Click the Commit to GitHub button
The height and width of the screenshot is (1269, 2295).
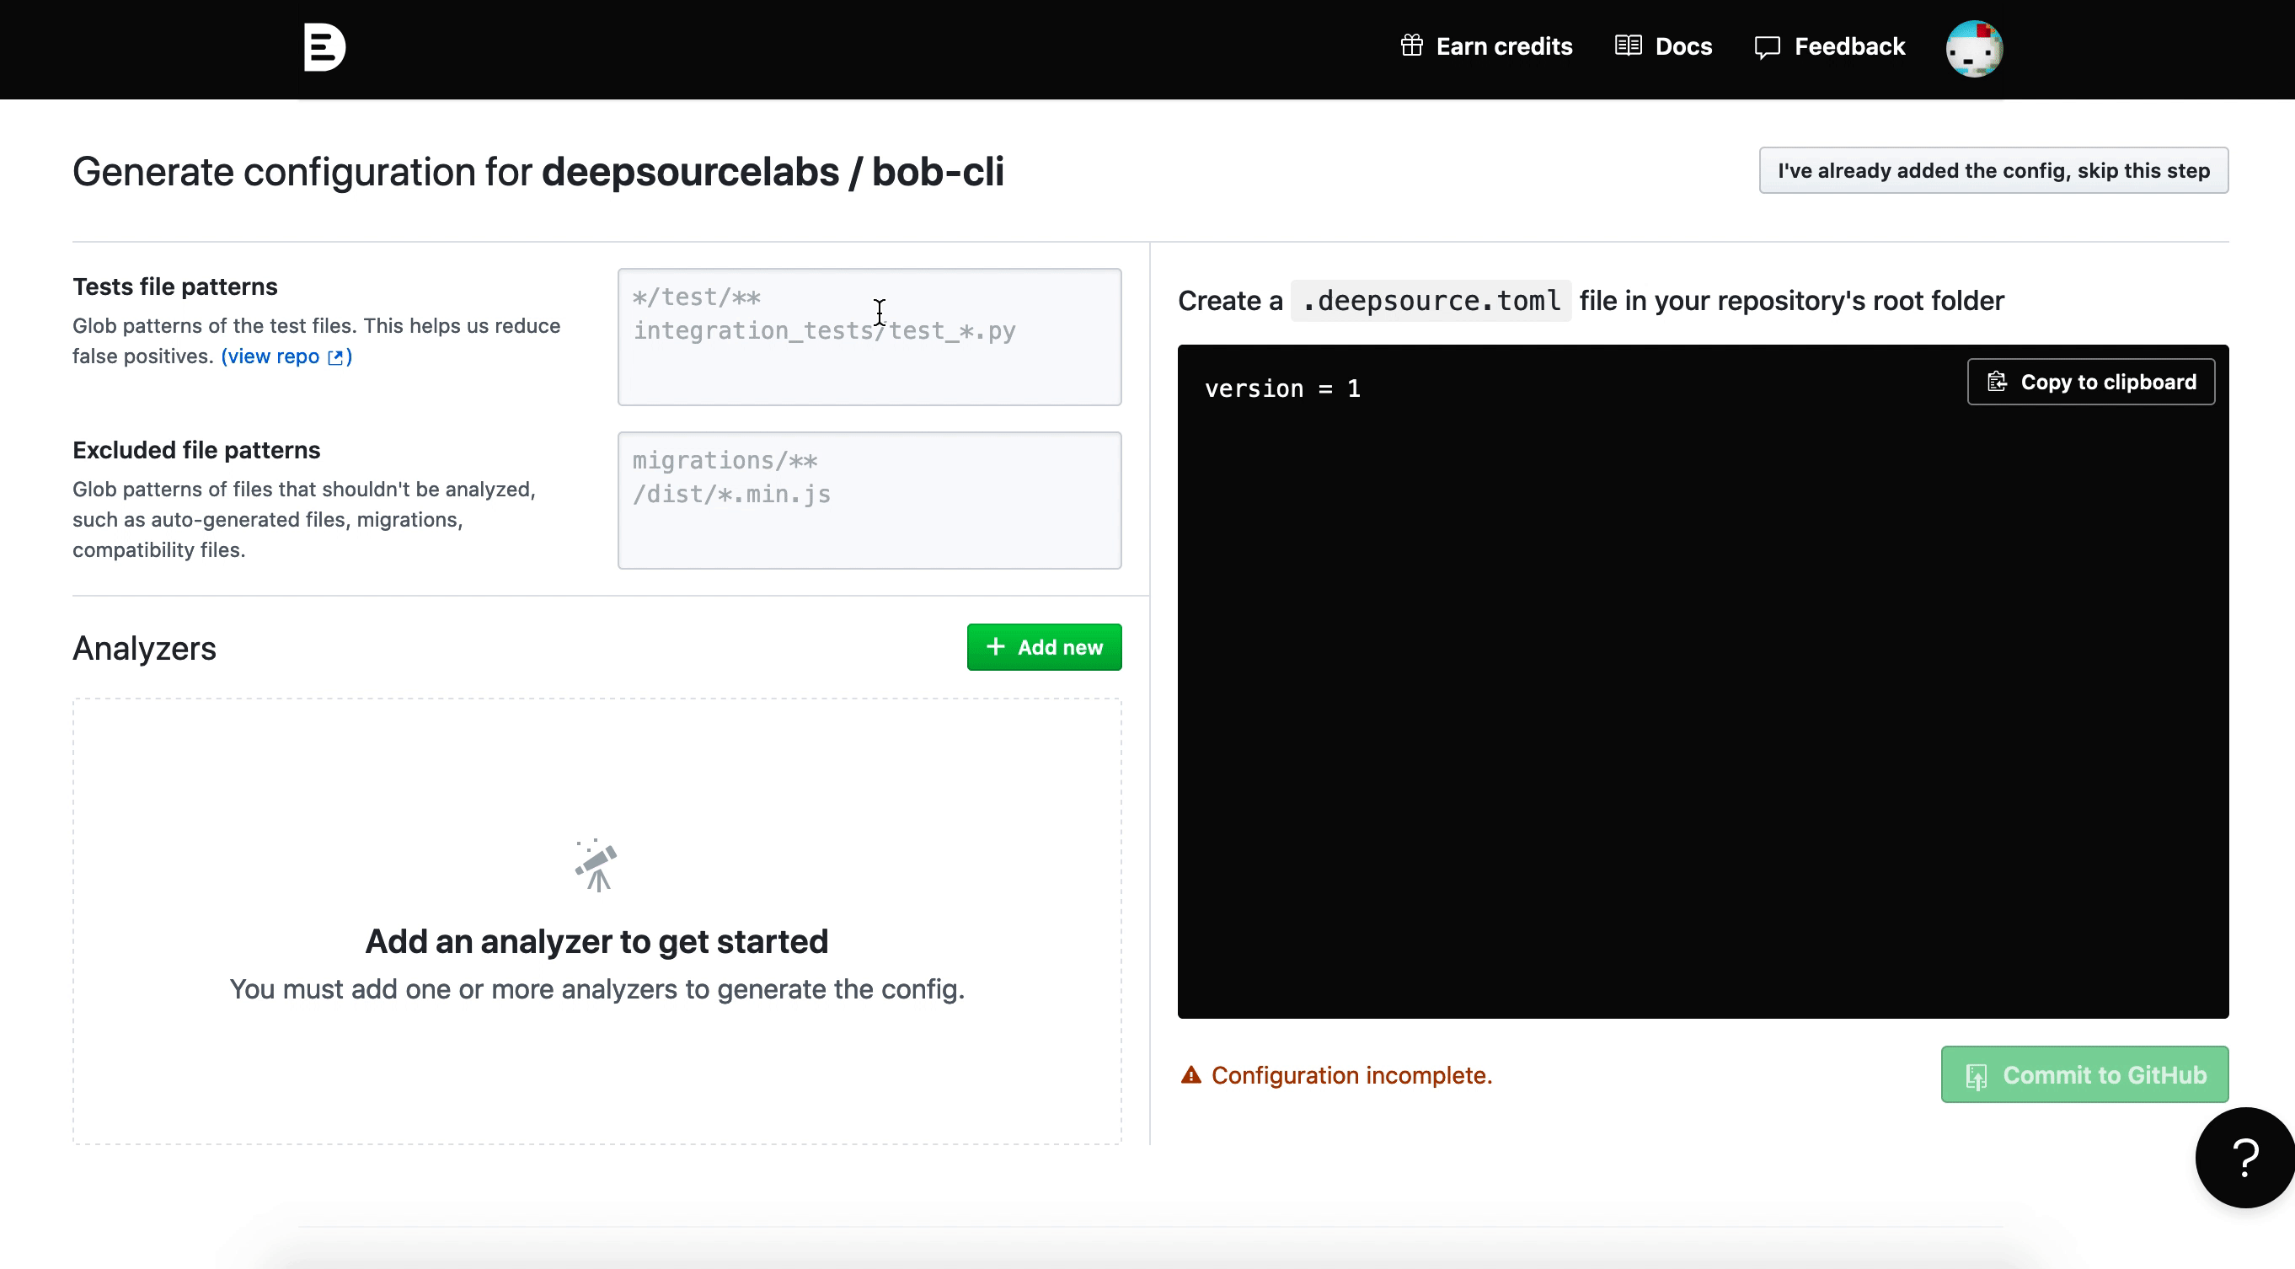point(2084,1074)
